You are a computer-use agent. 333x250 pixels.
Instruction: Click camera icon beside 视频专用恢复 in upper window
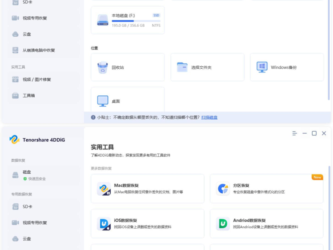pyautogui.click(x=15, y=18)
